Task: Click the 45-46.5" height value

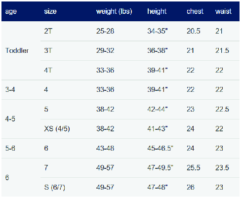Action: point(160,148)
